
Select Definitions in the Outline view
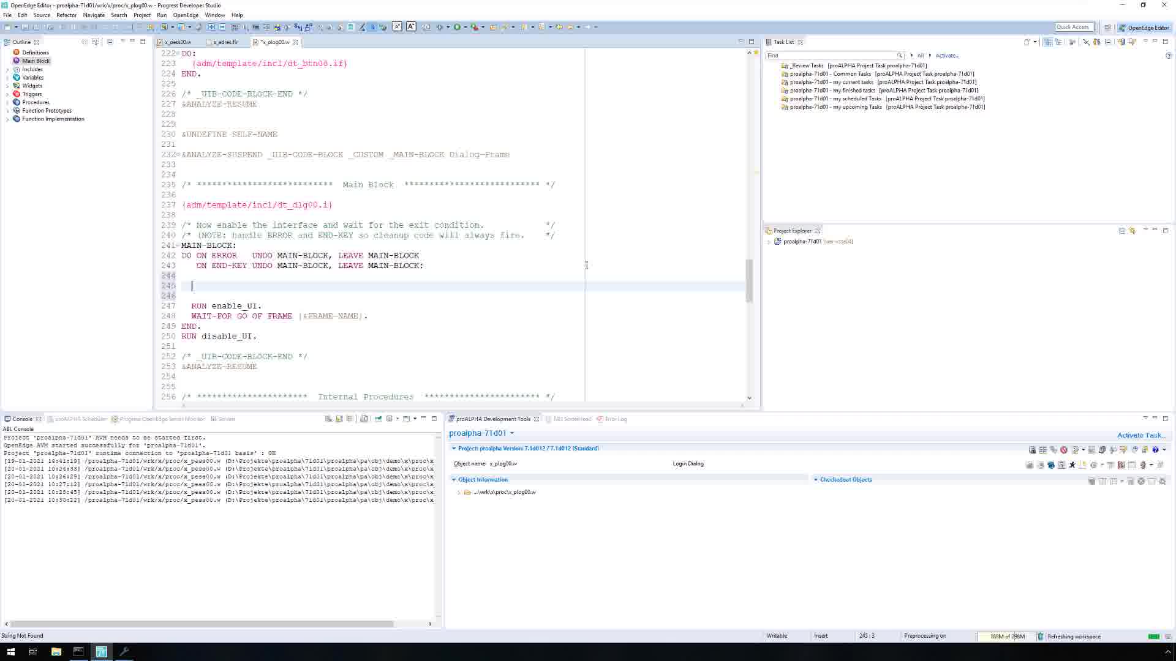coord(36,53)
